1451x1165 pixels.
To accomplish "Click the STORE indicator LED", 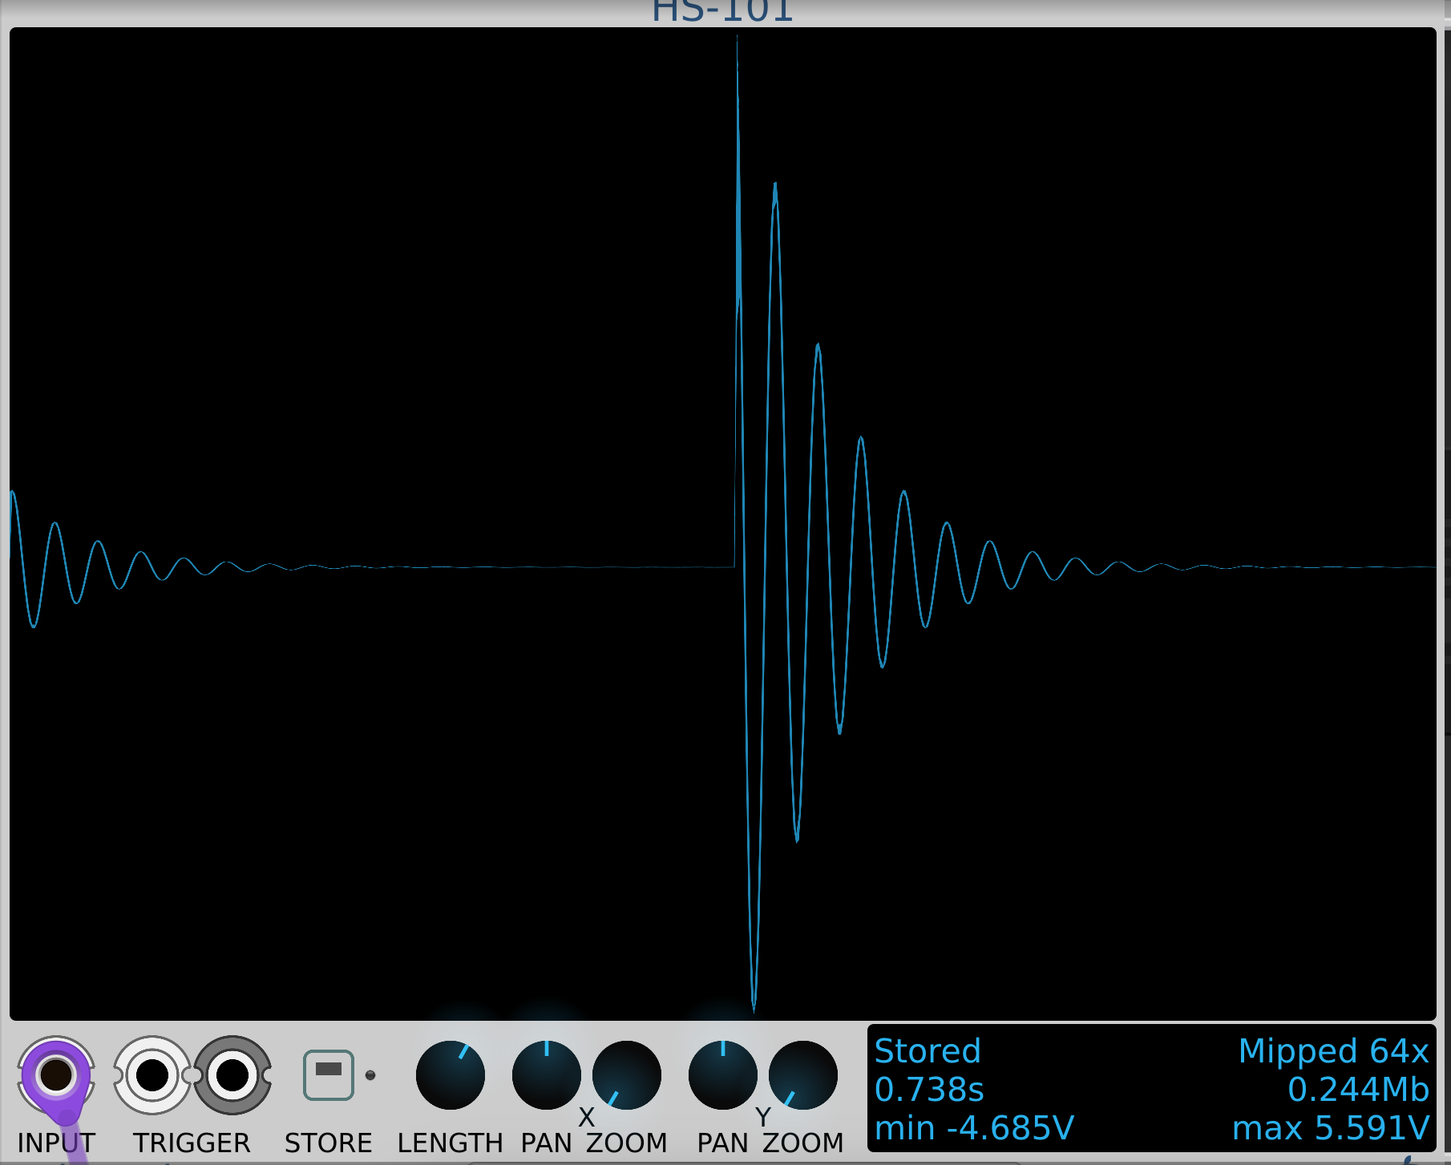I will (x=370, y=1074).
